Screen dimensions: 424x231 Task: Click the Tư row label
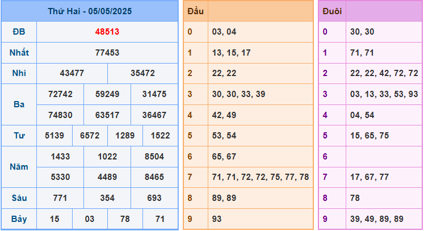click(19, 136)
